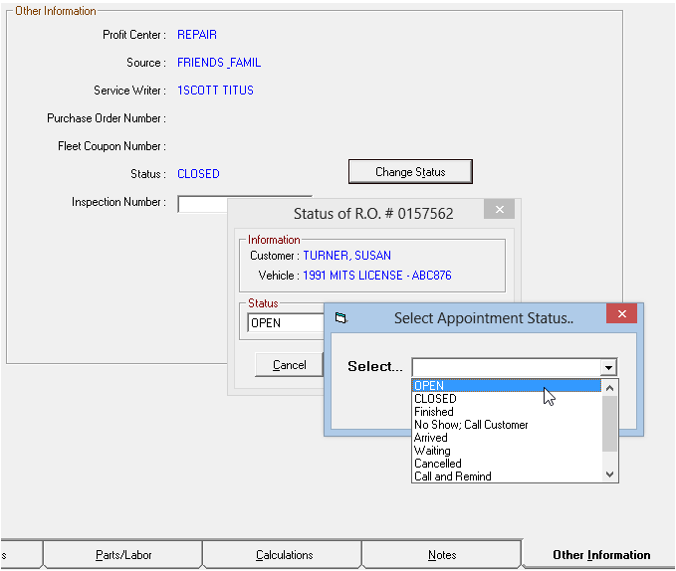
Task: Choose OPEN from the status list
Action: [429, 386]
